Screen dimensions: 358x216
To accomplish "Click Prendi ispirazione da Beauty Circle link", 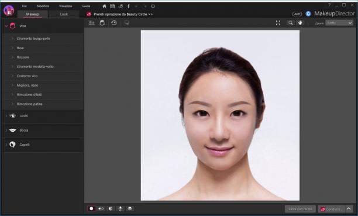I will [123, 14].
